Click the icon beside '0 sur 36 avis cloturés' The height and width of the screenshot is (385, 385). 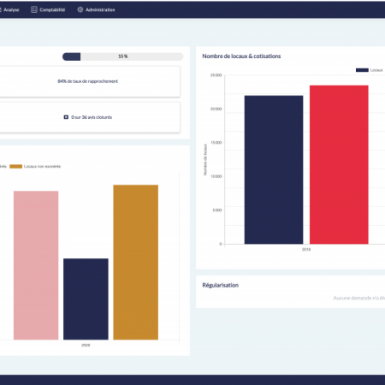(x=66, y=117)
